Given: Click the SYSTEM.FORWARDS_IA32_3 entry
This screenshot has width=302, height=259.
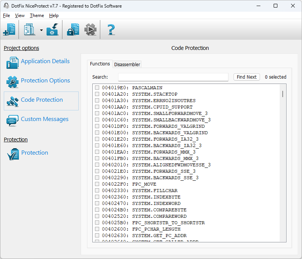Looking at the screenshot, I should point(165,139).
